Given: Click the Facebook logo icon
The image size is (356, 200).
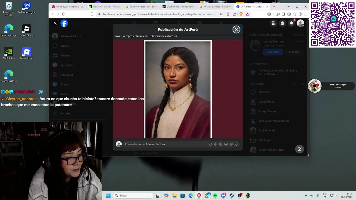Looking at the screenshot, I should tap(64, 23).
